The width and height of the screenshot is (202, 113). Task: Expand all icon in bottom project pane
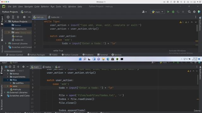[x=14, y=67]
